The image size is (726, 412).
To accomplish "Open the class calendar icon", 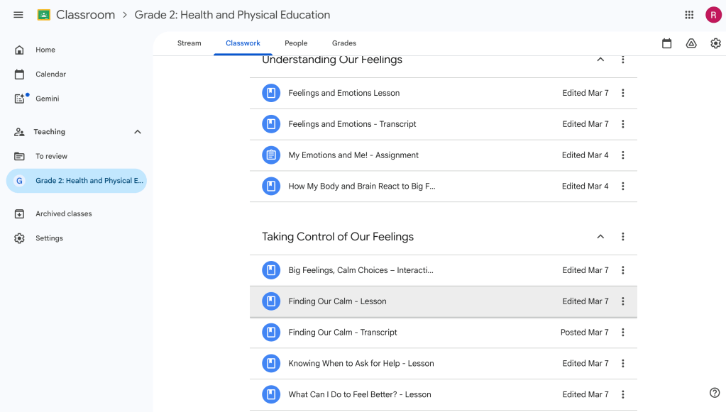I will (x=666, y=44).
